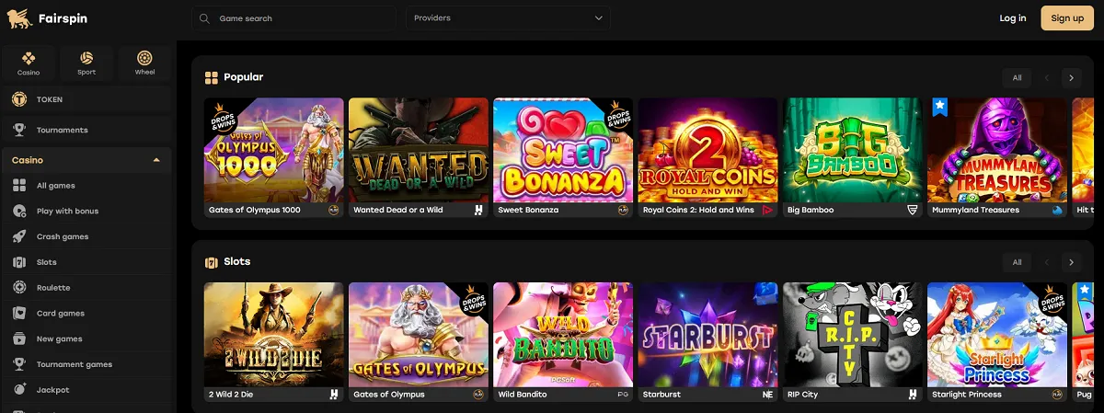Click the 'Starlight Princess' title text
Viewport: 1104px width, 413px height.
[x=967, y=395]
